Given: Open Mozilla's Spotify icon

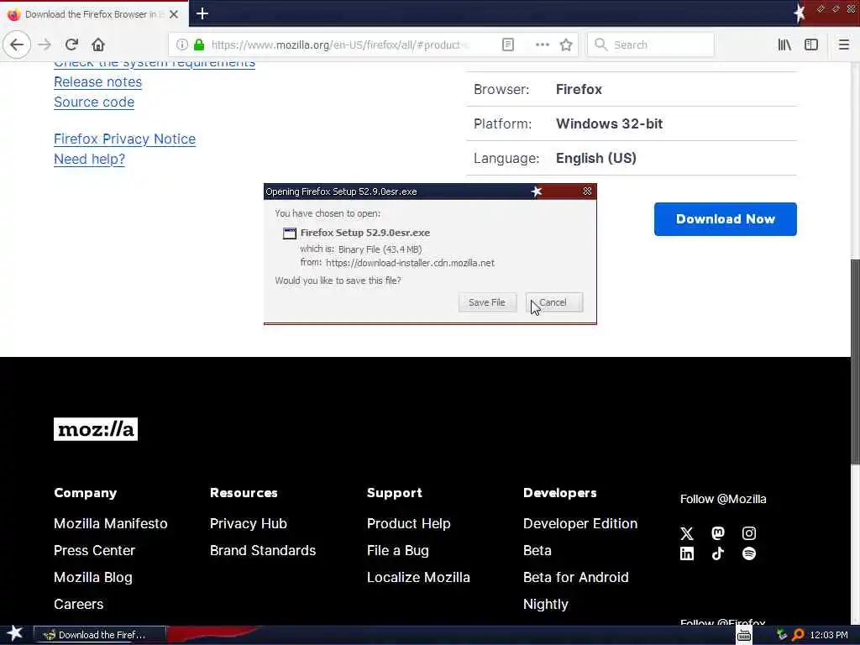Looking at the screenshot, I should click(749, 553).
